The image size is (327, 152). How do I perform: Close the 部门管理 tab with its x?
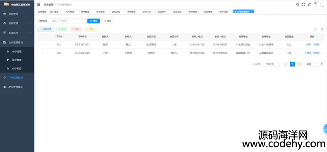tap(60, 12)
